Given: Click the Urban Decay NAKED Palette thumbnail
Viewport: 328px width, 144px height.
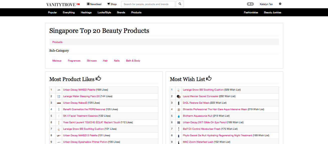Looking at the screenshot, I should 59,90.
